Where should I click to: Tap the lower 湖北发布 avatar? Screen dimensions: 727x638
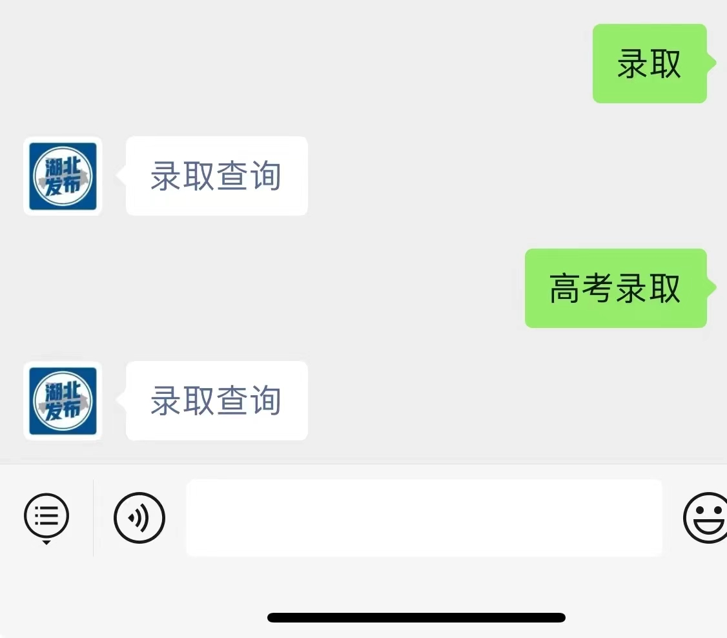coord(63,401)
